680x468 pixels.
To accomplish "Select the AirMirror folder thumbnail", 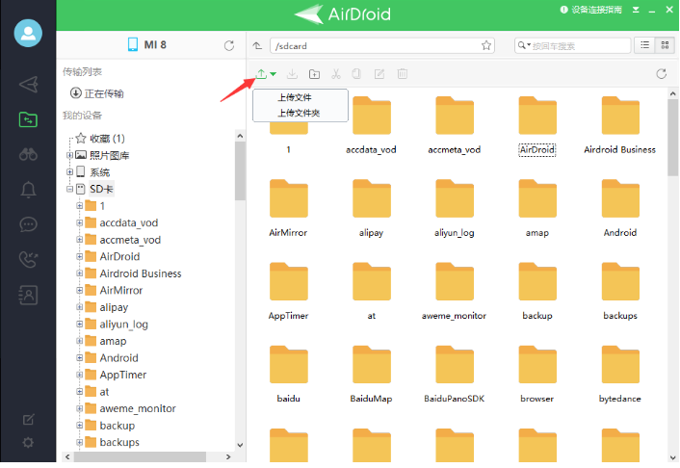I will [288, 208].
